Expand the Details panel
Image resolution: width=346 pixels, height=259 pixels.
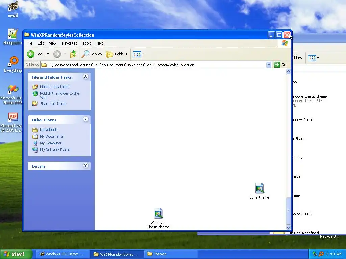pos(85,165)
